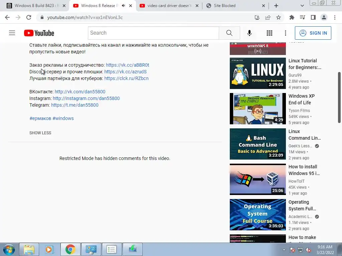Open the green arrow installer taskbar icon
This screenshot has width=342, height=256.
132,249
